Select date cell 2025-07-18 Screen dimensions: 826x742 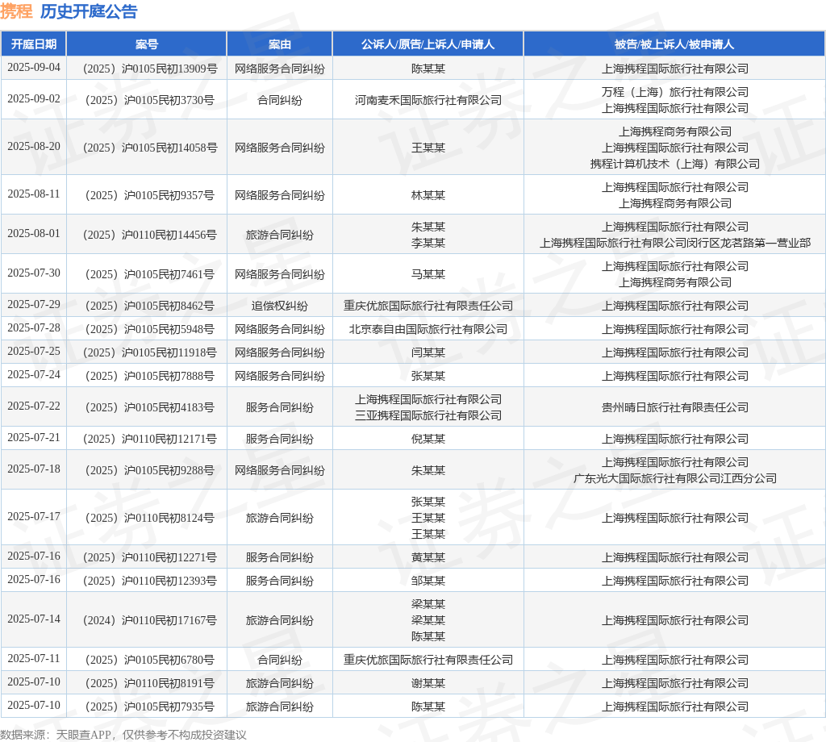(x=34, y=469)
